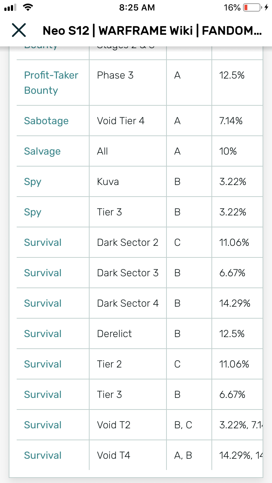The height and width of the screenshot is (483, 272).
Task: Open Survival link for Dark Sector 3
Action: (x=43, y=273)
